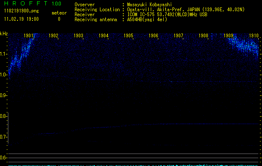The width and height of the screenshot is (262, 166).
Task: Select the filename 1102191900.png
Action: tap(22, 11)
